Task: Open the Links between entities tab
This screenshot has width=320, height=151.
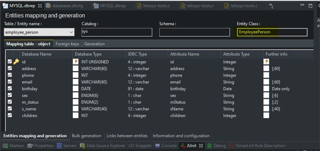Action: point(127,136)
